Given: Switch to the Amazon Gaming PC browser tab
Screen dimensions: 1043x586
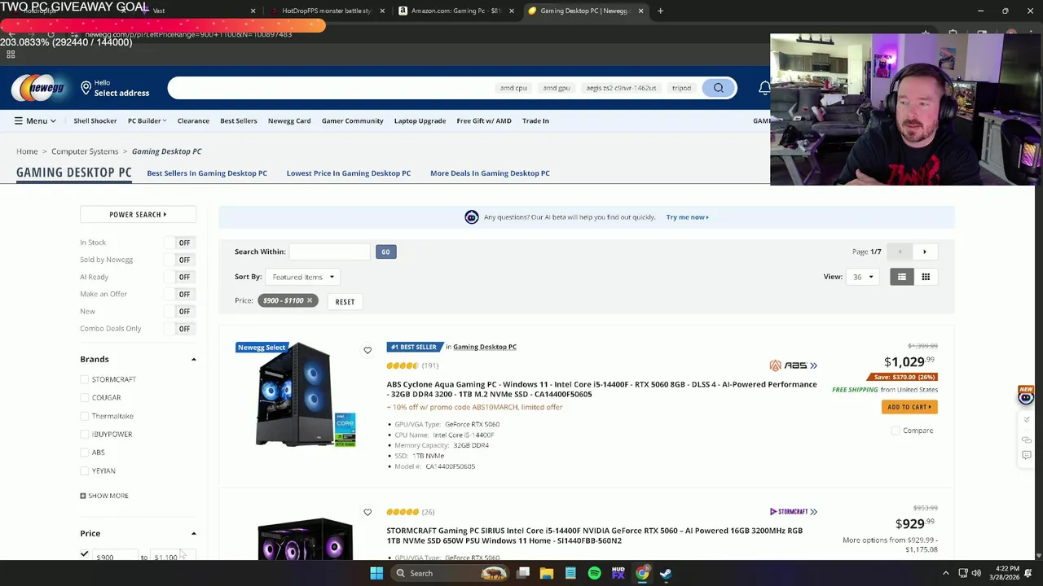Looking at the screenshot, I should point(456,11).
